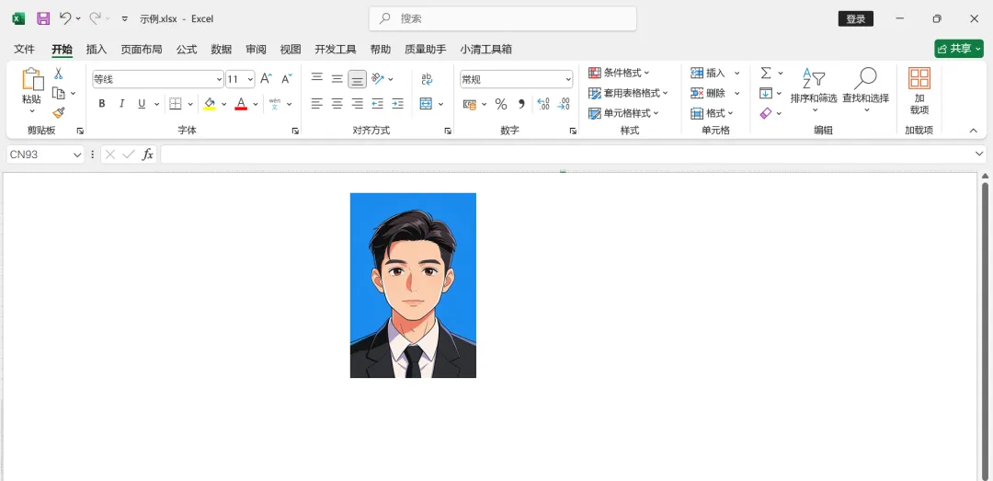Open the 粘贴 options dropdown arrow
The width and height of the screenshot is (993, 481).
coord(31,111)
